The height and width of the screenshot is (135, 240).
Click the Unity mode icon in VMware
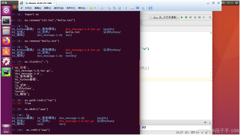pos(143,8)
